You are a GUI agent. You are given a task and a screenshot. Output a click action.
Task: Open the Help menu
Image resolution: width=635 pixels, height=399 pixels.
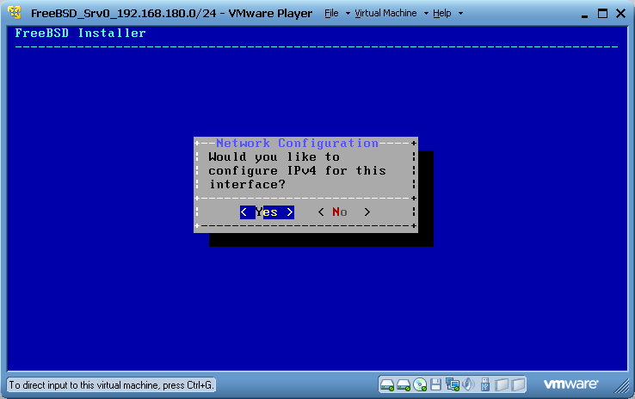pyautogui.click(x=441, y=14)
